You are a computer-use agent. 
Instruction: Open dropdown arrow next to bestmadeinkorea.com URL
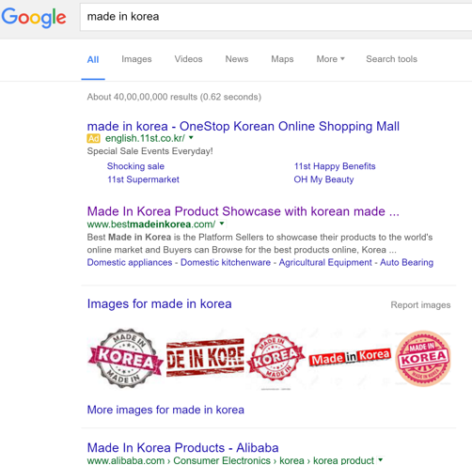pos(222,224)
